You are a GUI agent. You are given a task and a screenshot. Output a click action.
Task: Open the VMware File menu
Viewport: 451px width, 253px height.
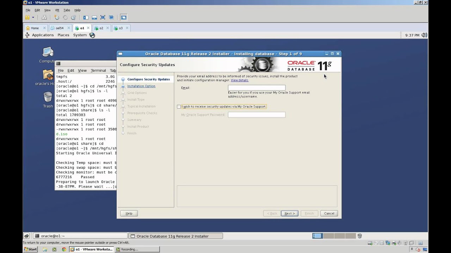click(28, 10)
